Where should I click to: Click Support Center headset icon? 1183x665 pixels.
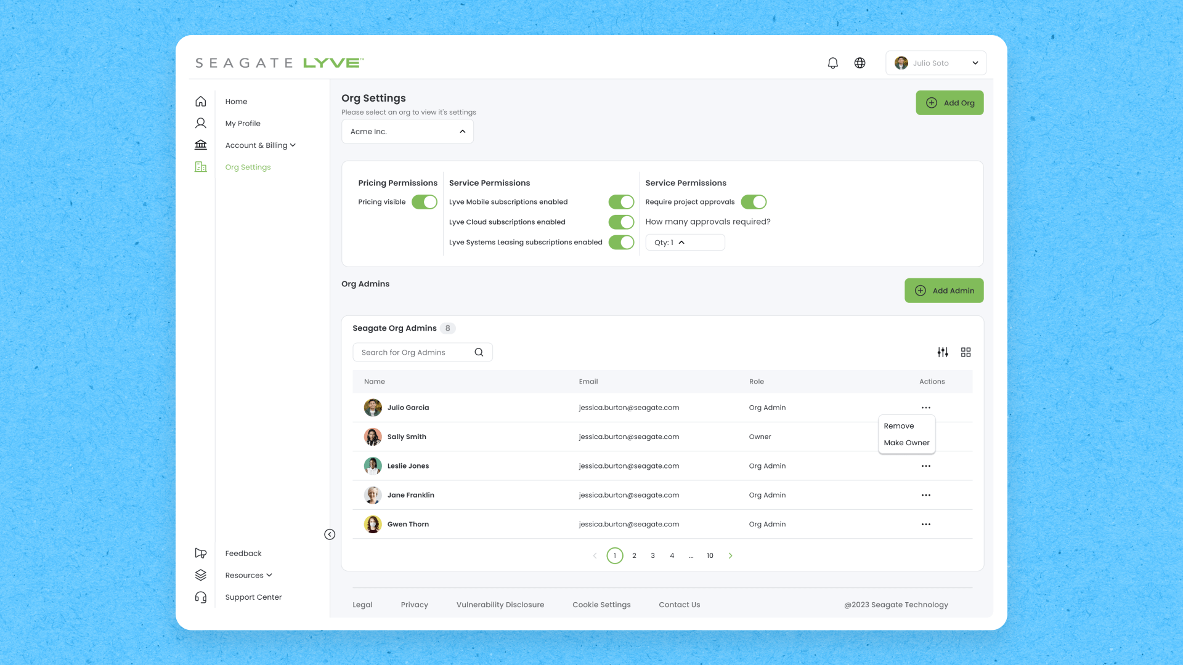click(201, 597)
